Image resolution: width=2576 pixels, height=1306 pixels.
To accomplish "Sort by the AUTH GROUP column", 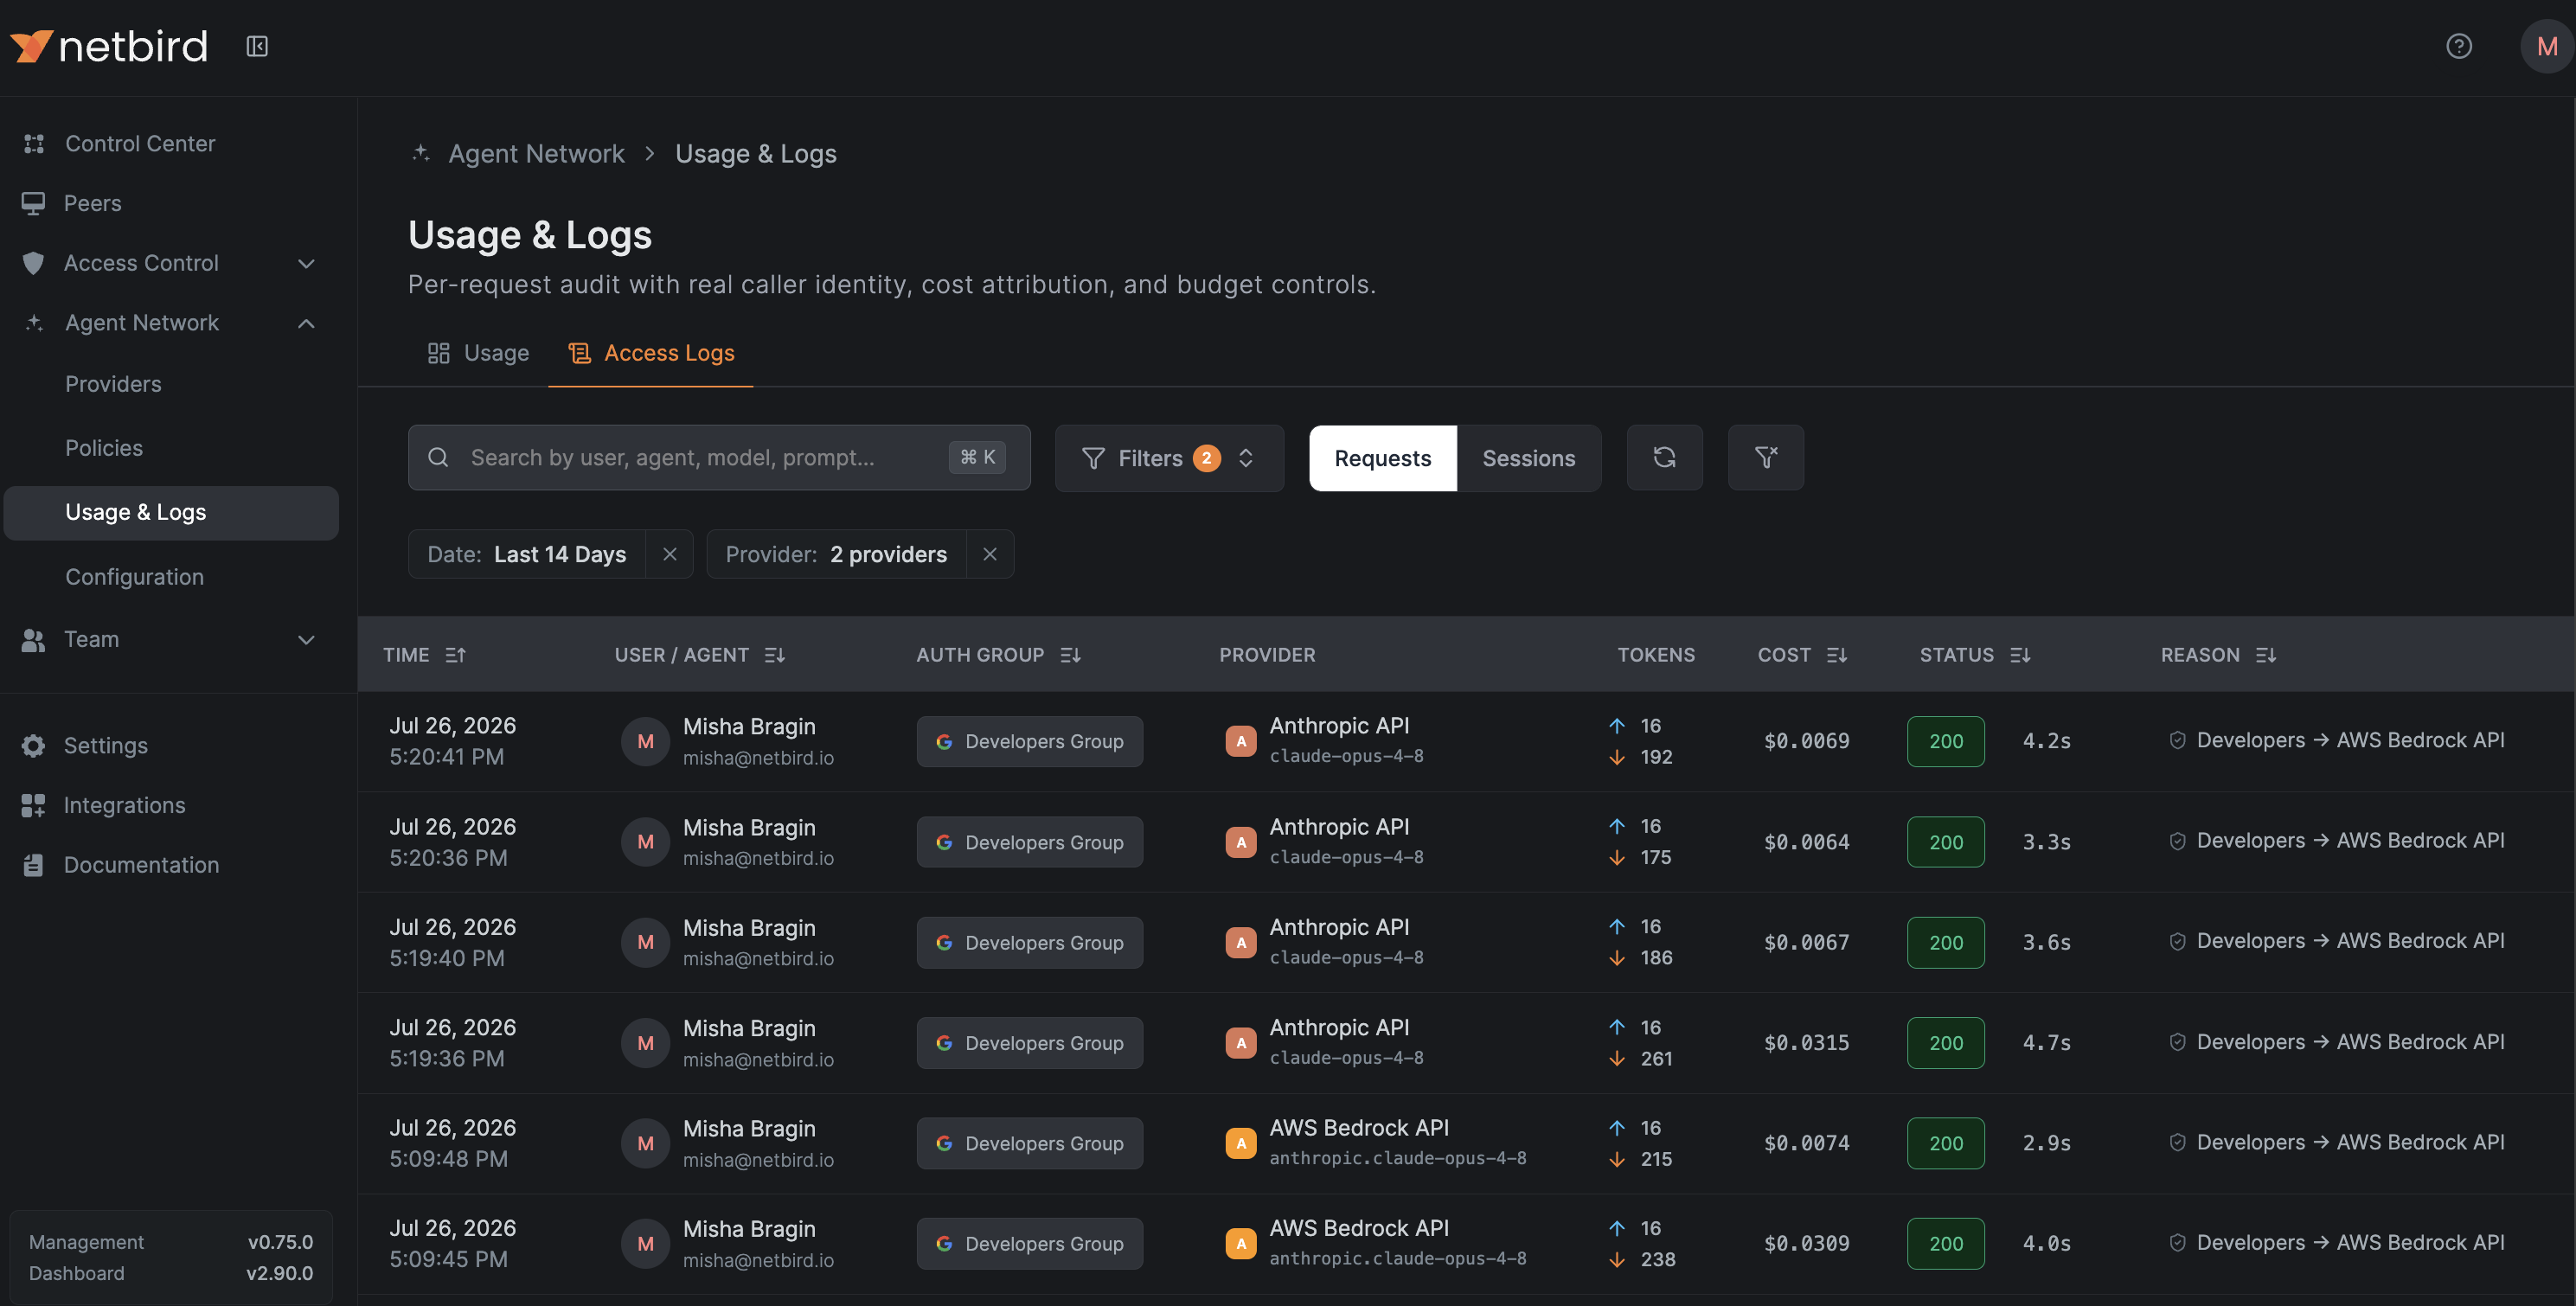I will tap(998, 655).
